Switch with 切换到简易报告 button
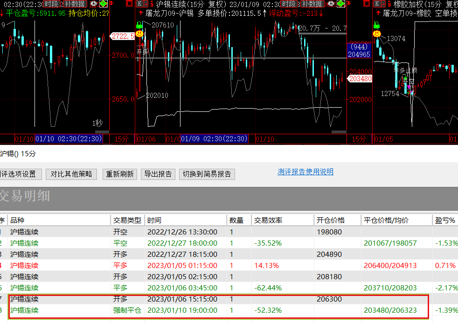 [207, 174]
